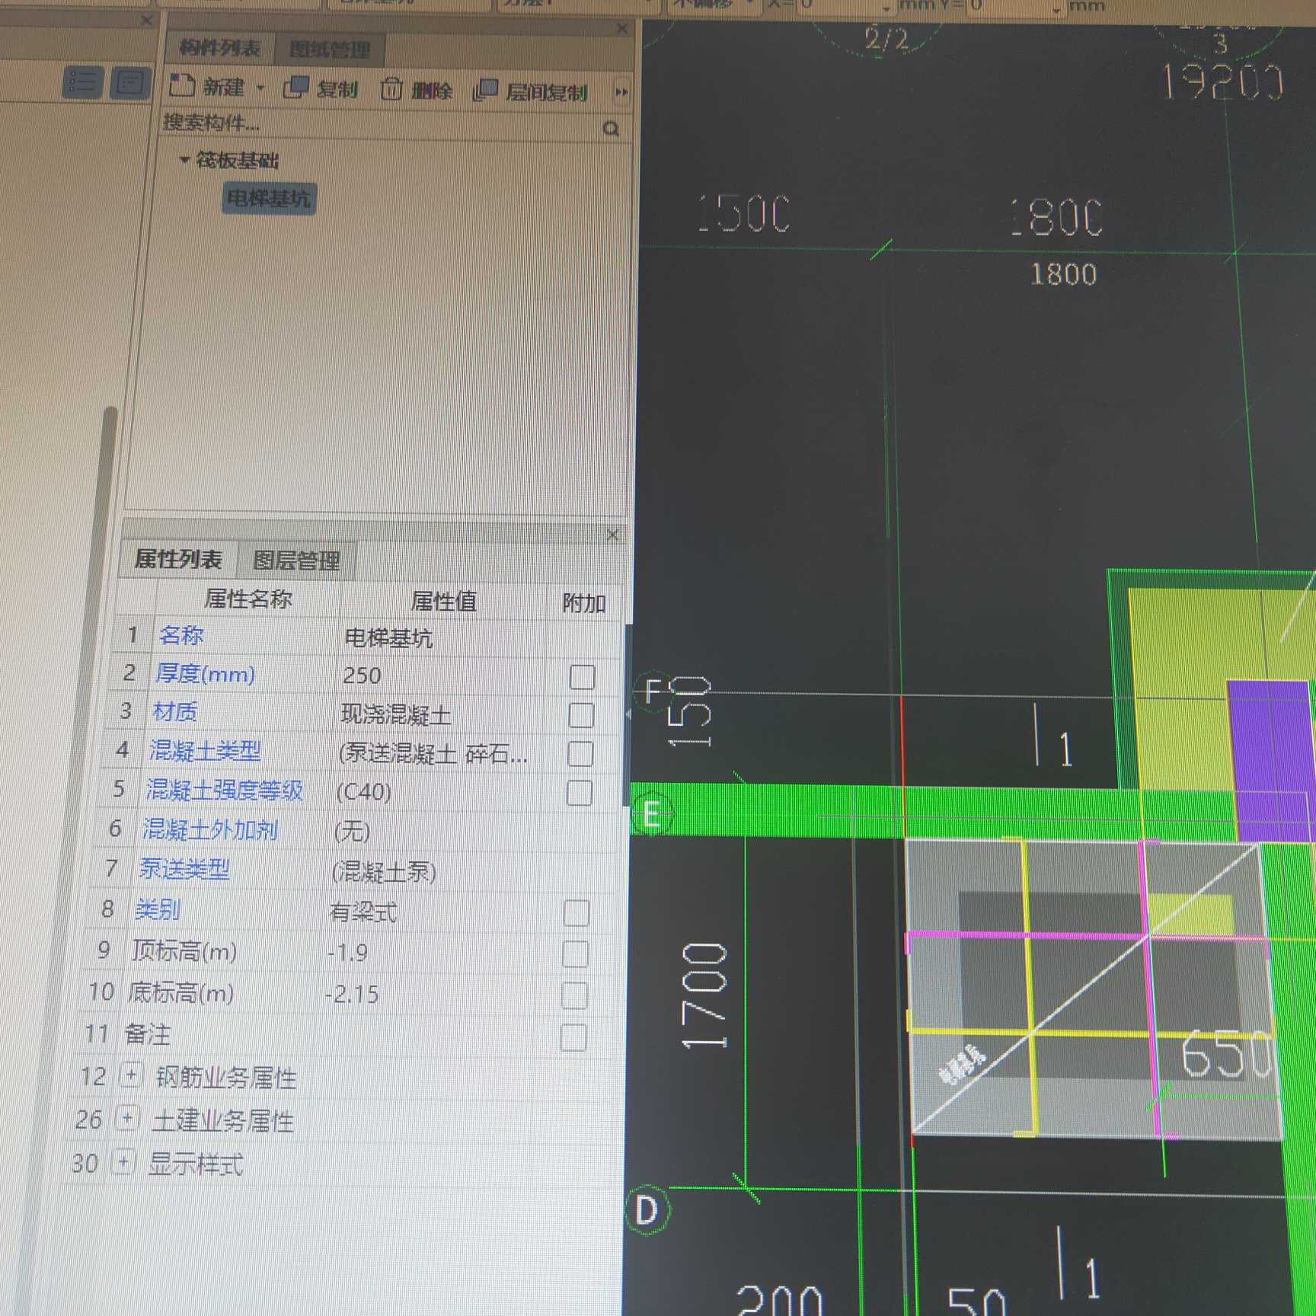The image size is (1316, 1316).
Task: Click the list view icon in left panel
Action: coord(82,82)
